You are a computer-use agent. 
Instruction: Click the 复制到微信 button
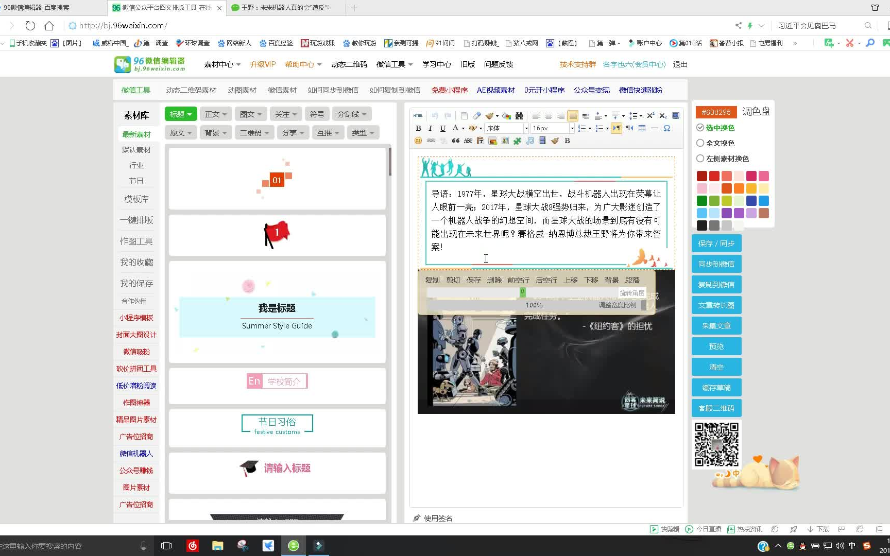point(716,285)
